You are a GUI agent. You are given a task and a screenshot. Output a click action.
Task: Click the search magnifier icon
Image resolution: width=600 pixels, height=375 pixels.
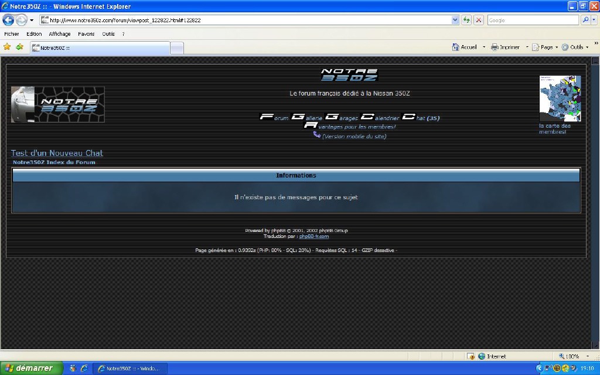point(586,20)
